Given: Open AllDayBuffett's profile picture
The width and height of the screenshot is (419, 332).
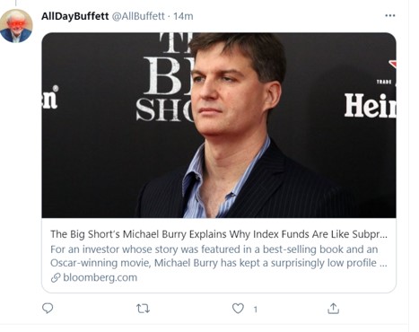Looking at the screenshot, I should click(x=16, y=26).
